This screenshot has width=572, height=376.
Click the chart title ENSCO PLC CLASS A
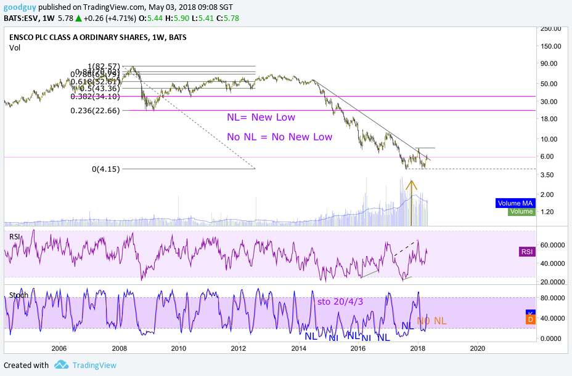click(98, 37)
